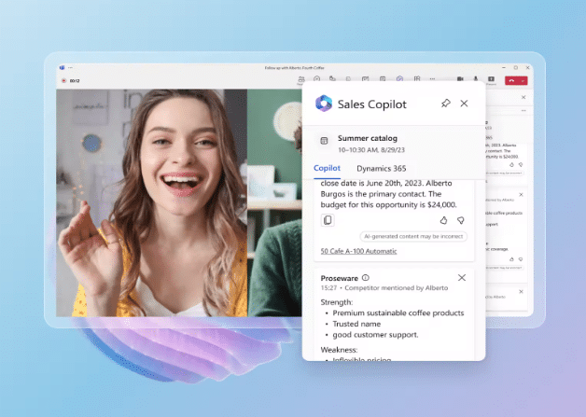Thumbs down in background side pane summary

[x=521, y=165]
